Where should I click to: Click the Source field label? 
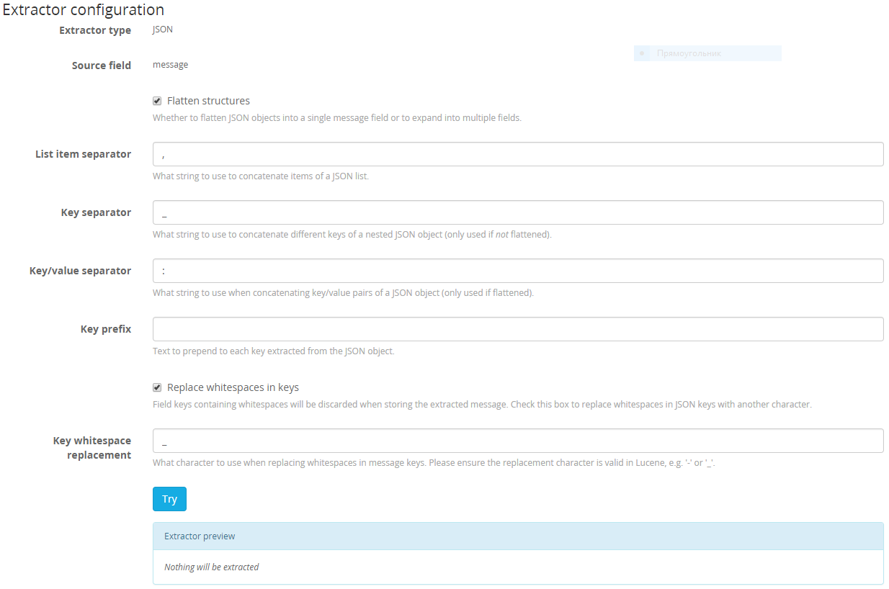tap(101, 65)
